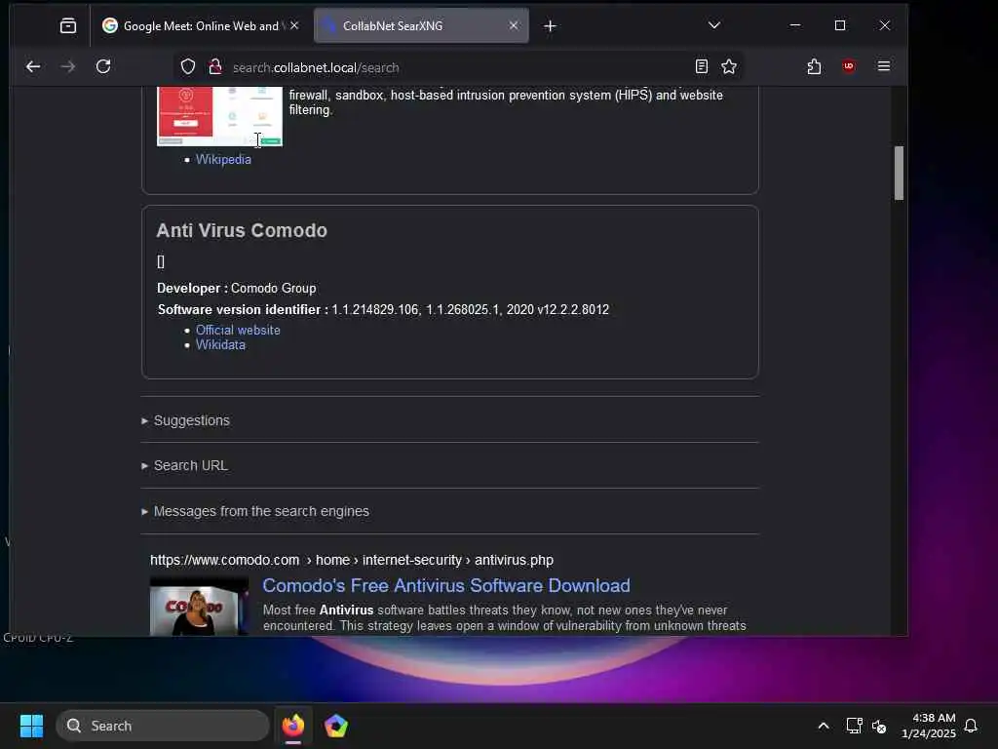Show hidden system tray icons
Image resolution: width=998 pixels, height=749 pixels.
coord(823,726)
